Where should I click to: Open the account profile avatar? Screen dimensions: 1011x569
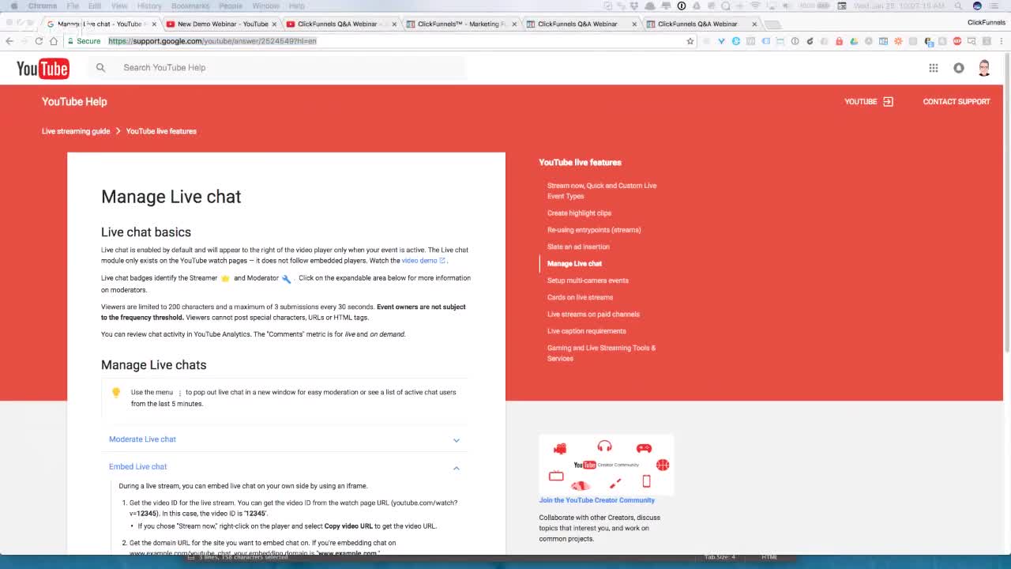tap(984, 68)
